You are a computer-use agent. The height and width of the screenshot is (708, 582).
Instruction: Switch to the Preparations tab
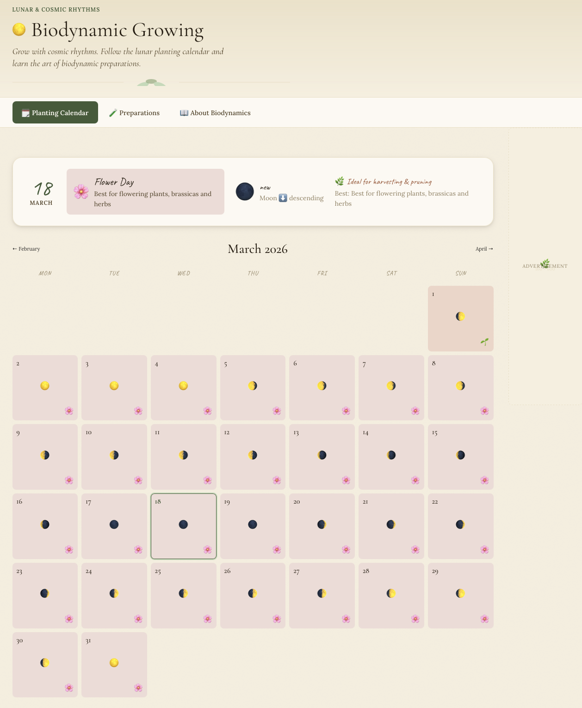(x=134, y=112)
